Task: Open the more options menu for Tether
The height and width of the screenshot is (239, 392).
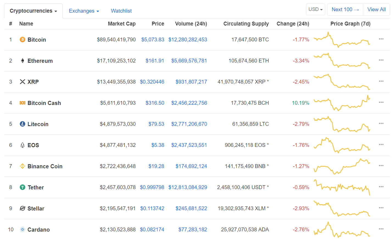Action: [x=381, y=187]
